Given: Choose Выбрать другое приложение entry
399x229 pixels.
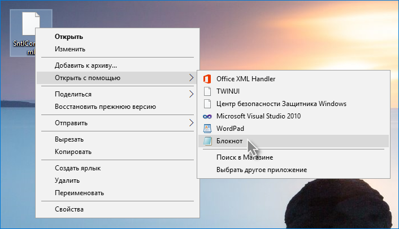Looking at the screenshot, I should (x=294, y=170).
